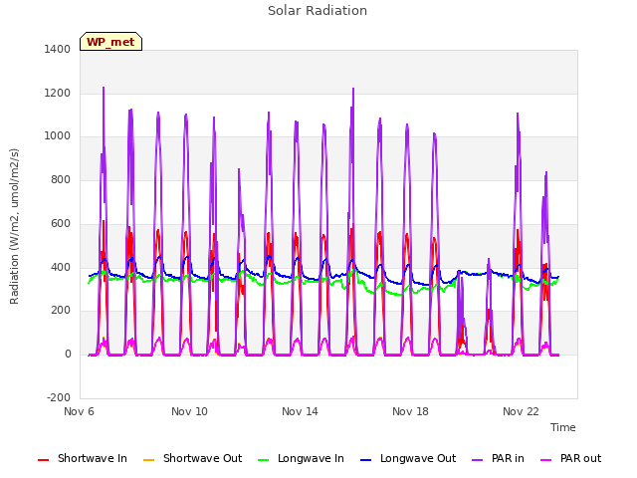Screen dimensions: 637x478
Task: Click the blue Longwave Out color marker
Action: pyautogui.click(x=366, y=460)
